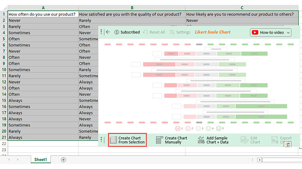Select column C header
Screen dimensions: 302x169
242,8
